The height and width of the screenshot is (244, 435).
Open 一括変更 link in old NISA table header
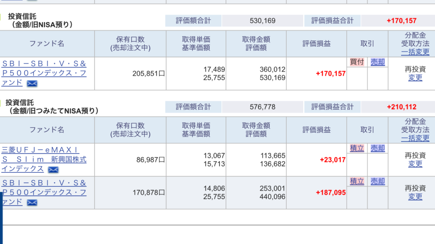point(415,52)
